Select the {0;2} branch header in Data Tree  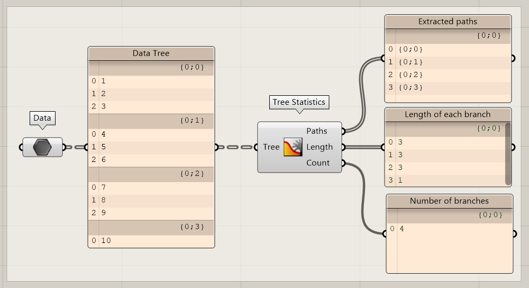[x=151, y=174]
